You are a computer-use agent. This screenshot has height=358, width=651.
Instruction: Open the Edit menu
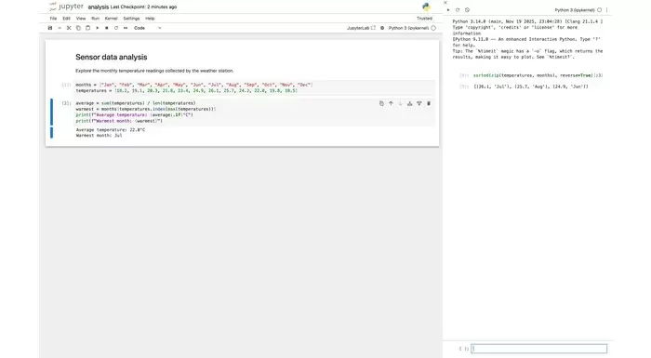pos(66,19)
